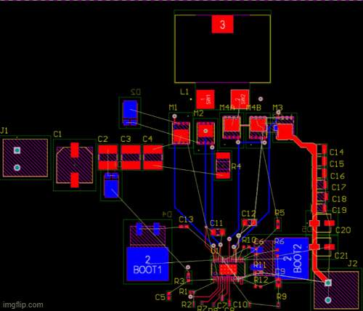Select the U1 controller IC center pad
The width and height of the screenshot is (363, 311).
coord(228,270)
